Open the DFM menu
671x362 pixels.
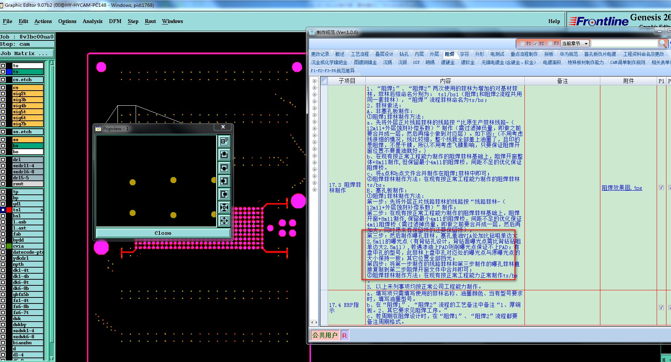(115, 22)
